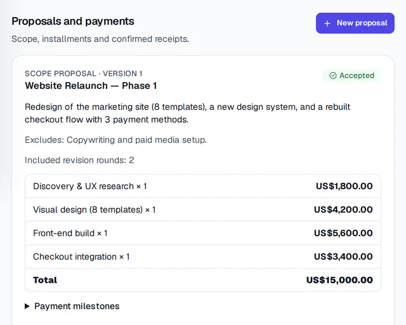Click the New proposal button
The width and height of the screenshot is (406, 325).
(x=355, y=23)
